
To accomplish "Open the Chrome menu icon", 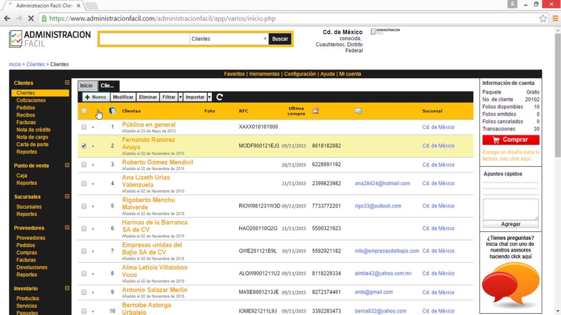I will click(555, 18).
